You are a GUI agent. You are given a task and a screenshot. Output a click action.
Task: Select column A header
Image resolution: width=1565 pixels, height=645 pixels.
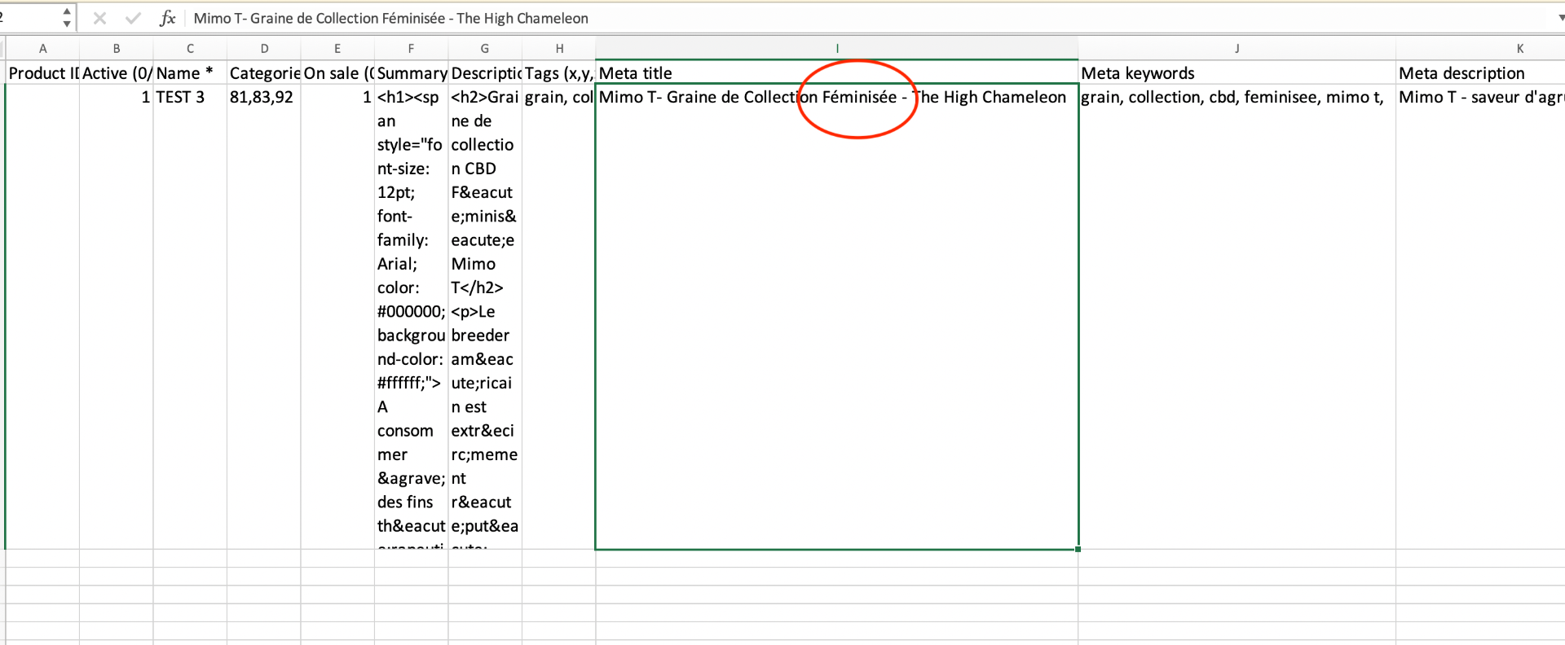click(x=42, y=49)
